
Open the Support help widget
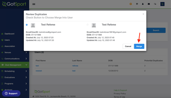(x=11, y=93)
